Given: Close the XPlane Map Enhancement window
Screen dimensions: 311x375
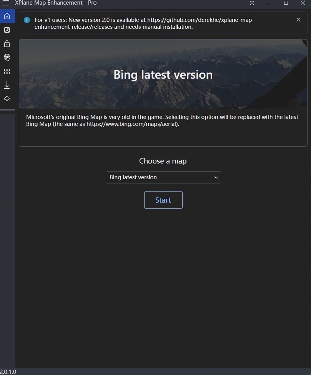Looking at the screenshot, I should (x=303, y=3).
